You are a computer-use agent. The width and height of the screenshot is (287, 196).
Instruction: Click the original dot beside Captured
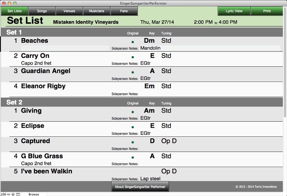133,142
